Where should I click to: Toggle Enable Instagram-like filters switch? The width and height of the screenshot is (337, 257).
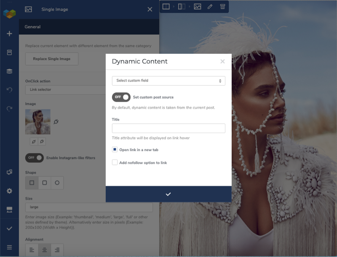click(35, 158)
